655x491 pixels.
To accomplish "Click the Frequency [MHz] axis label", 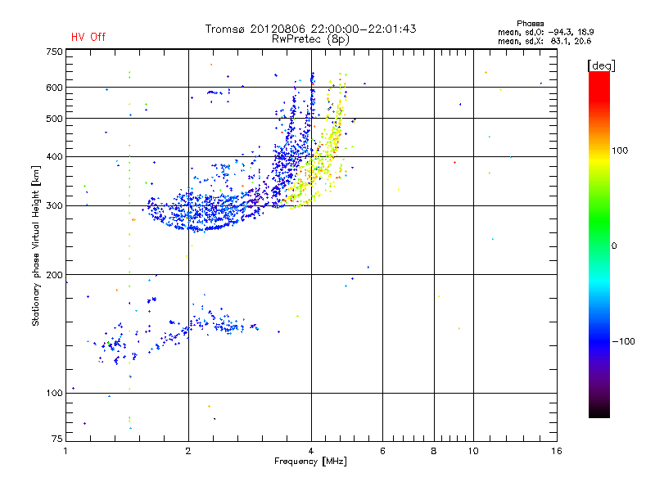I will pos(310,462).
